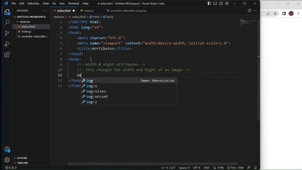Open the Customize Layout icon
The width and height of the screenshot is (302, 170).
point(227,3)
